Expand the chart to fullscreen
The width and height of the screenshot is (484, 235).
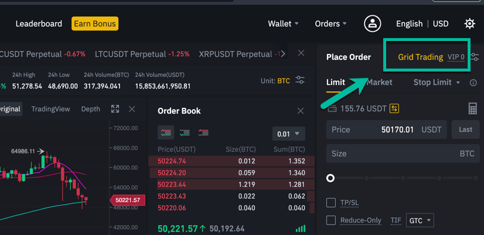[x=115, y=109]
